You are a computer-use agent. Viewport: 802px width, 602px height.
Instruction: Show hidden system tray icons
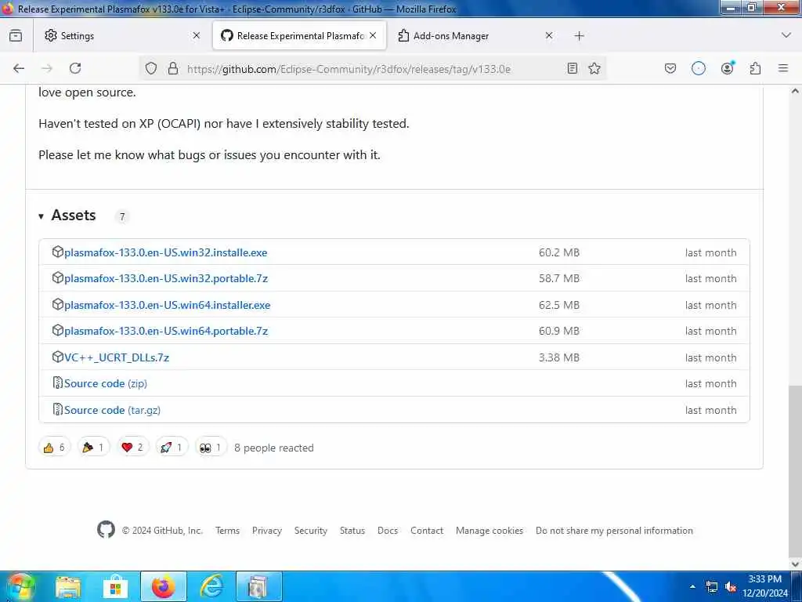point(692,586)
